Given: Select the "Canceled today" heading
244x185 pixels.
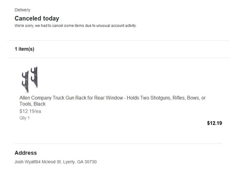Looking at the screenshot, I should tap(37, 19).
